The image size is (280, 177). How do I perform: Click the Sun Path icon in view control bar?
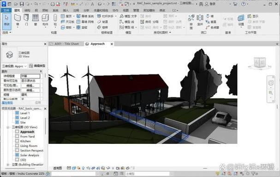click(x=78, y=168)
